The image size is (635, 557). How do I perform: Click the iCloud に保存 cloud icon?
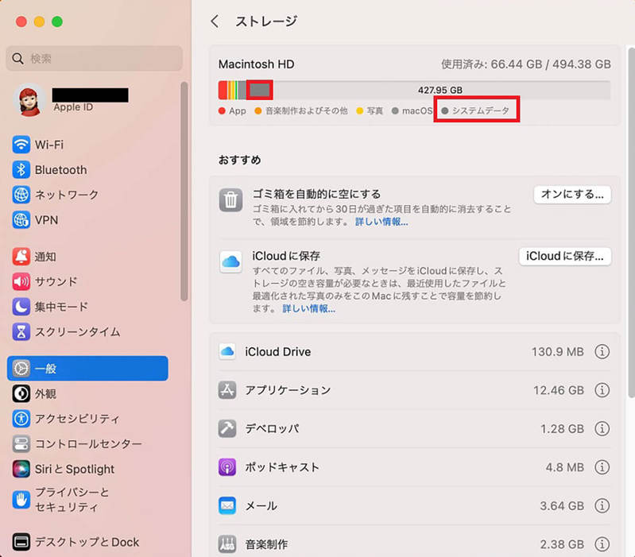tap(230, 261)
